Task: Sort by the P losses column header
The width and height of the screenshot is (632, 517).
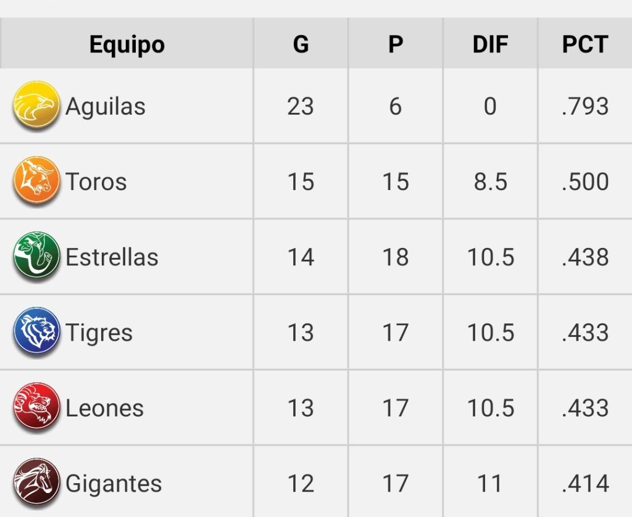Action: point(396,44)
